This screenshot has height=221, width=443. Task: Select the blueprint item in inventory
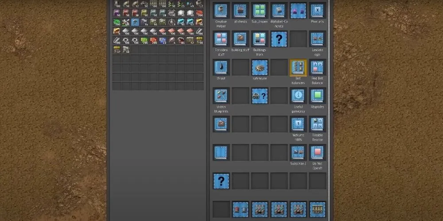click(135, 22)
